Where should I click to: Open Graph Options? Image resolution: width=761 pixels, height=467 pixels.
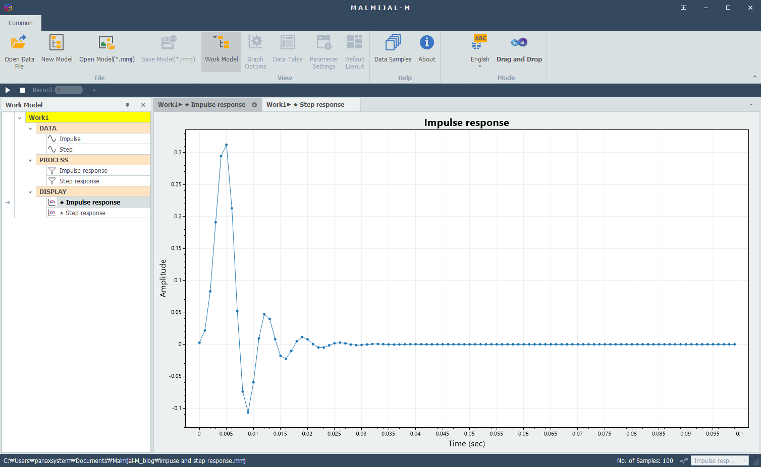[255, 51]
